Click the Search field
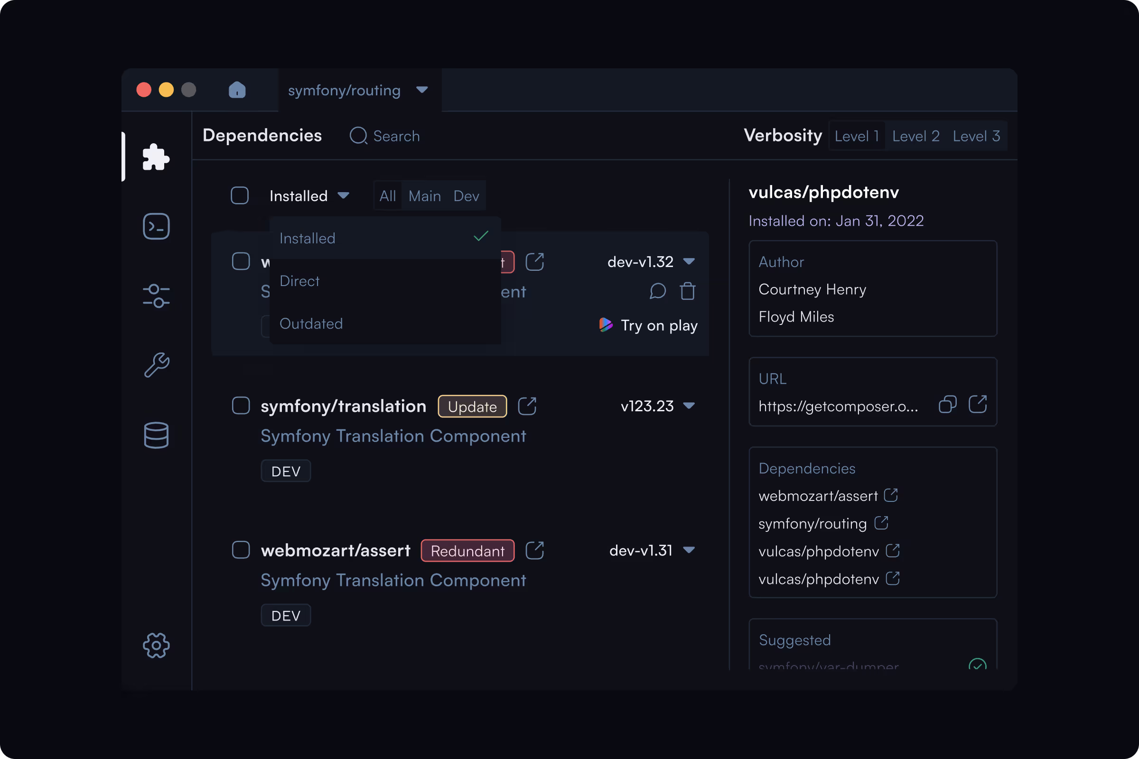Viewport: 1139px width, 759px height. pyautogui.click(x=396, y=136)
